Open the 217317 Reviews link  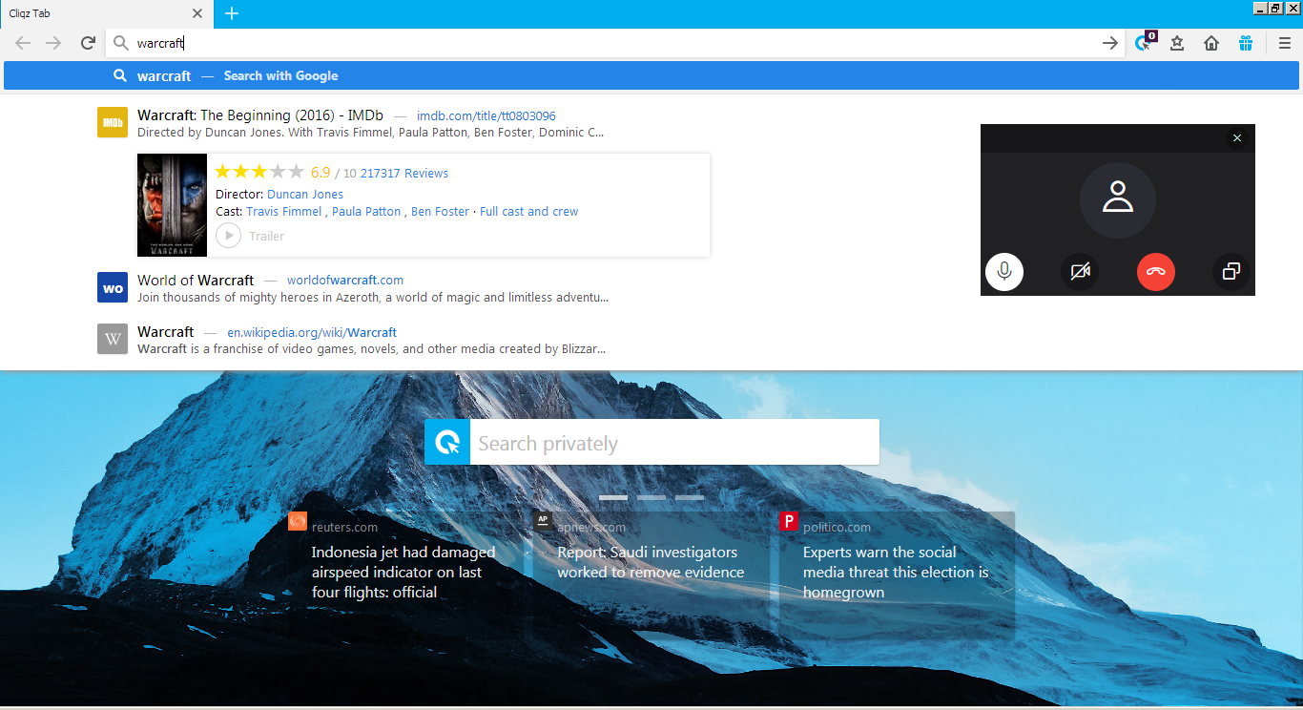tap(404, 174)
